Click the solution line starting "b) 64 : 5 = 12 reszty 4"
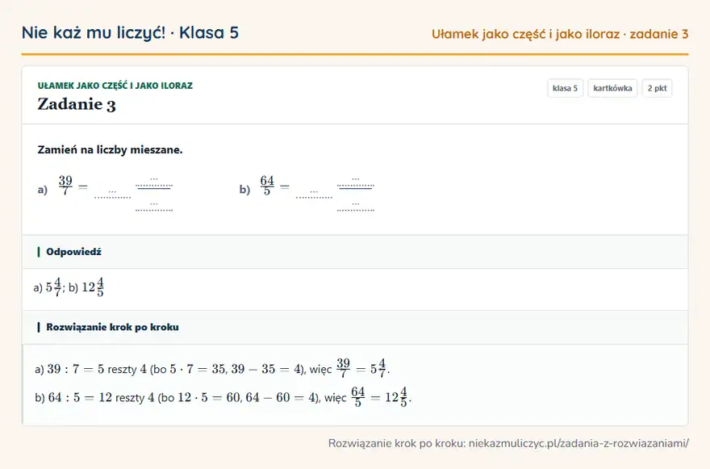The height and width of the screenshot is (469, 710). (x=223, y=397)
